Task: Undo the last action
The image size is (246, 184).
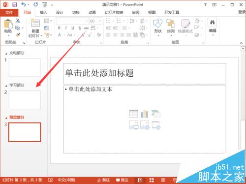Action: click(x=24, y=4)
